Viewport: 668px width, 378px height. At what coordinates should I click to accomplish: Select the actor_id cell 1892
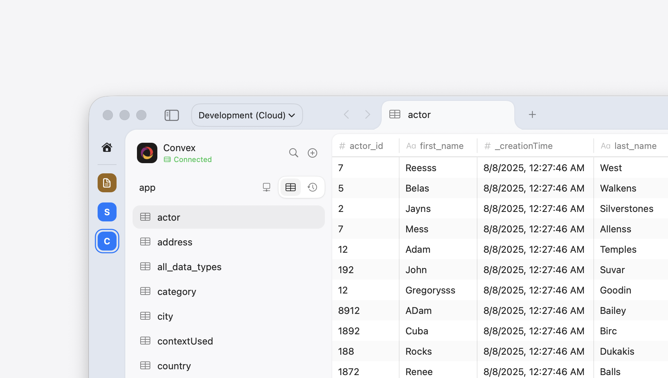click(x=366, y=331)
